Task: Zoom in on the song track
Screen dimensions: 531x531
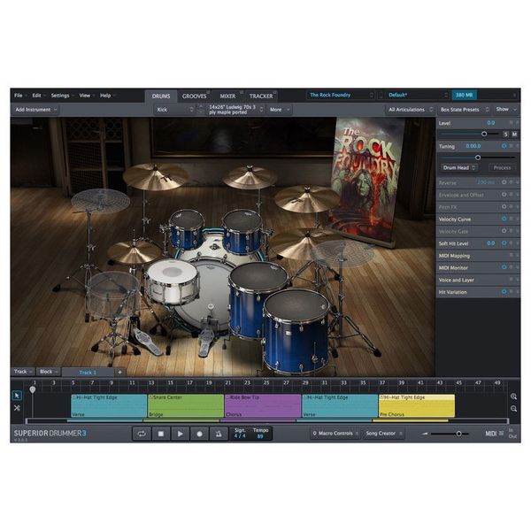Action: pos(513,396)
